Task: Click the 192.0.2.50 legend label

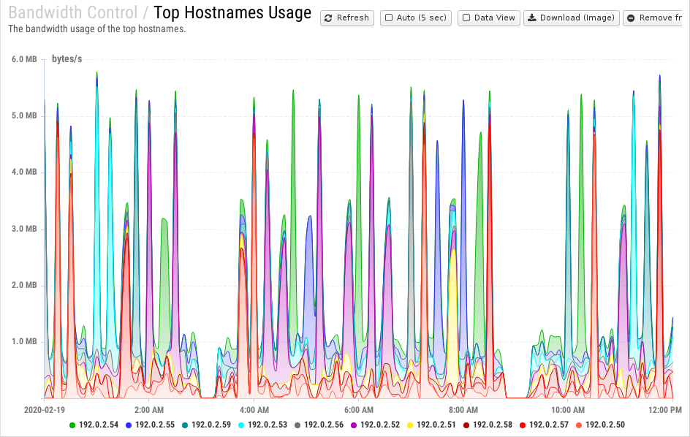Action: [x=605, y=425]
